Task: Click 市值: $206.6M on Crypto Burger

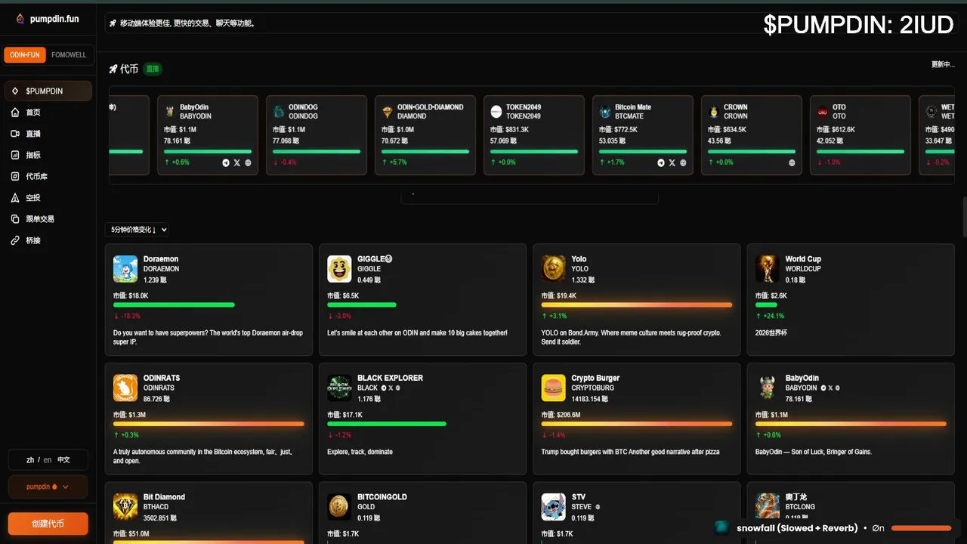Action: point(562,415)
